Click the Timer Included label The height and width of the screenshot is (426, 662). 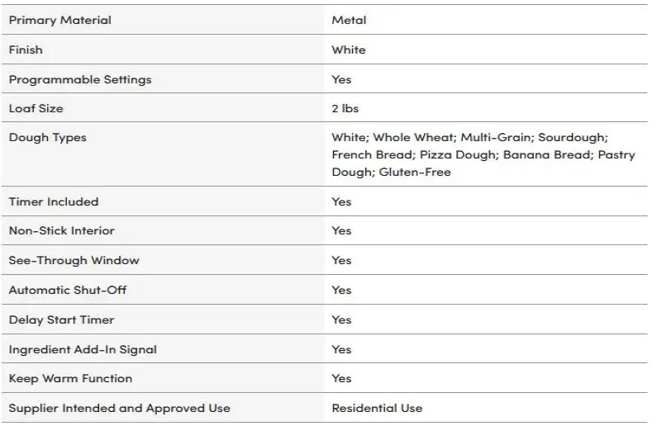54,201
